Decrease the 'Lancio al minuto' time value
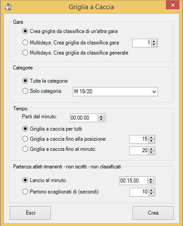Screen dimensions: 183x226 click(x=151, y=182)
